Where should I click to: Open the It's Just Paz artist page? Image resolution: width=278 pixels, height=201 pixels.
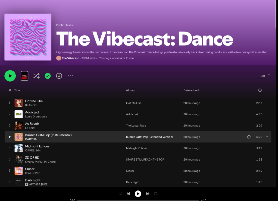[32, 173]
